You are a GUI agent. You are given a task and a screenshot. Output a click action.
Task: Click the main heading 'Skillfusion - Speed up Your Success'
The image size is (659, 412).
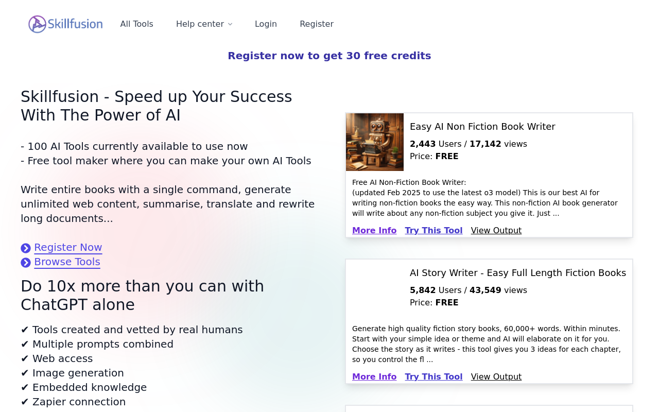157,106
